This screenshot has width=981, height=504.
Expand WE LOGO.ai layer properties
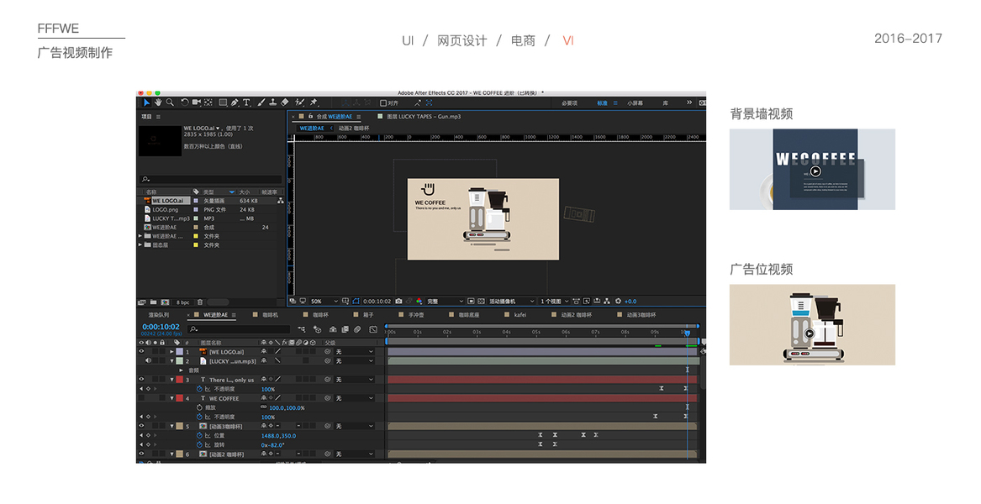click(172, 351)
